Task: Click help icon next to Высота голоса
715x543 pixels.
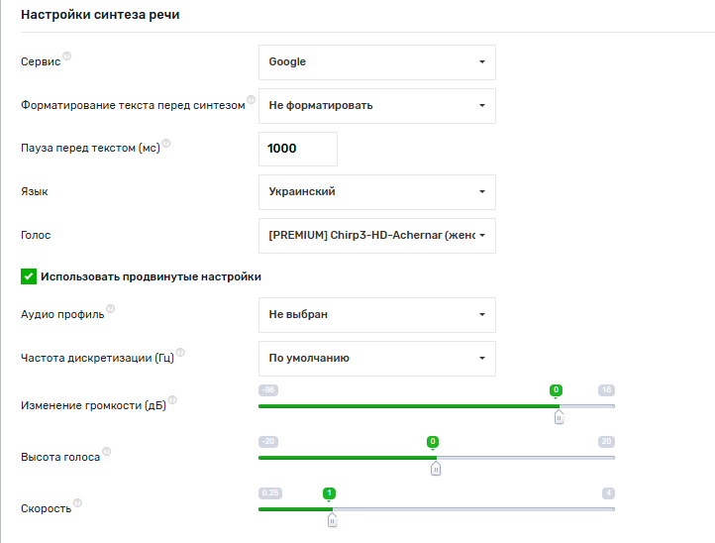Action: 107,452
